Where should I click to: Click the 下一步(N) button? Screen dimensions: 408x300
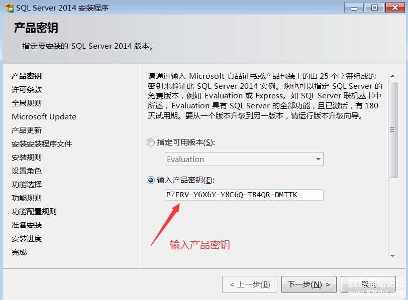309,284
